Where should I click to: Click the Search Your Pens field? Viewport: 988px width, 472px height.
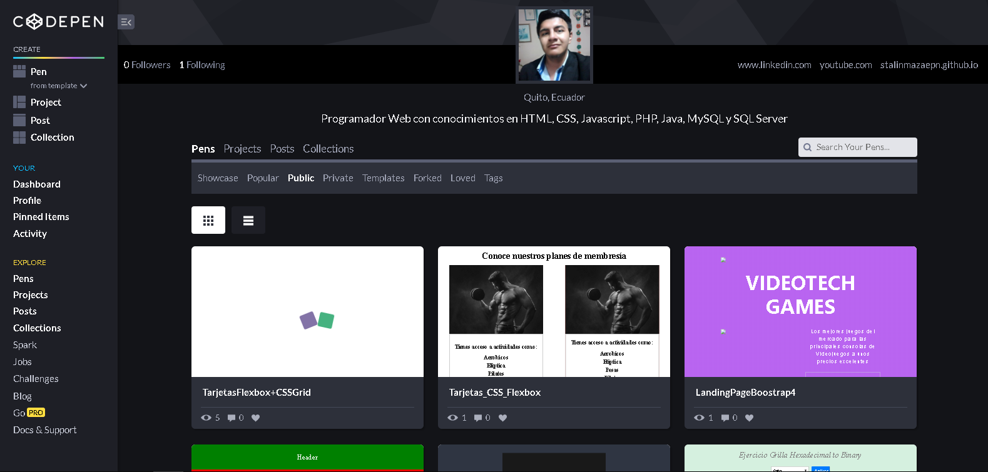coord(858,148)
